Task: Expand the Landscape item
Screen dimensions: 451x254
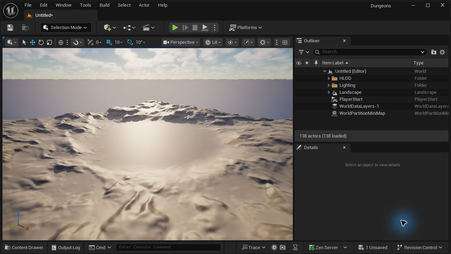Action: coord(329,92)
